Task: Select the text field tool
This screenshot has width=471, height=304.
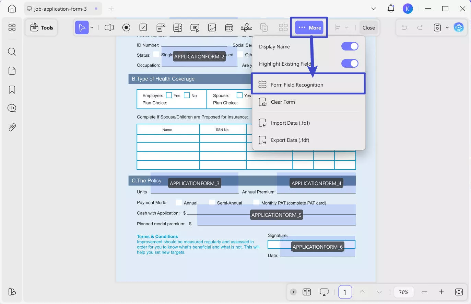Action: click(x=109, y=27)
